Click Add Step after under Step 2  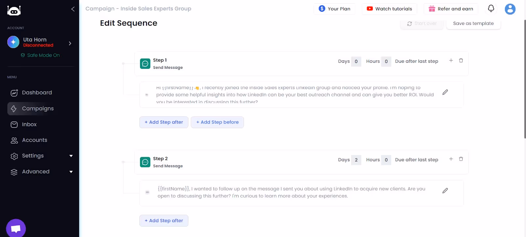tap(164, 221)
